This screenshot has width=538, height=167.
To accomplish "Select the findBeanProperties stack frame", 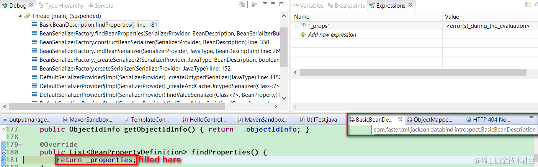I will tap(156, 33).
